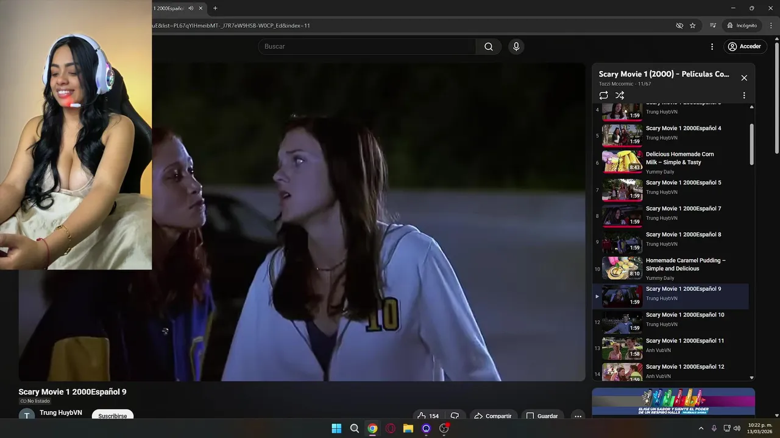Open network status tray icon
This screenshot has height=438, width=780.
click(727, 428)
